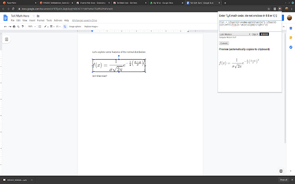Open the Replace image dropdown
This screenshot has width=295, height=184.
point(91,27)
